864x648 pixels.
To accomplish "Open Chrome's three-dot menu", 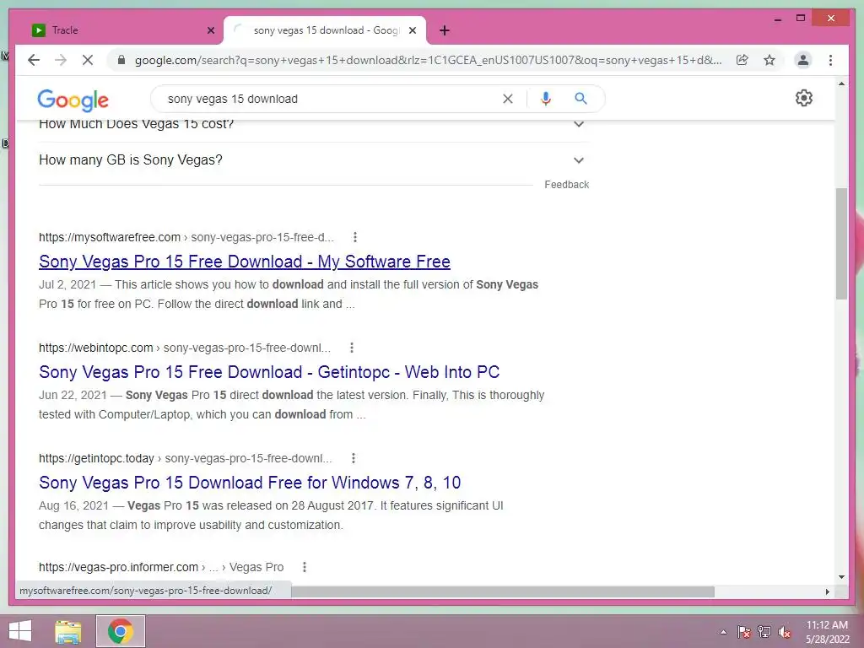I will (830, 60).
